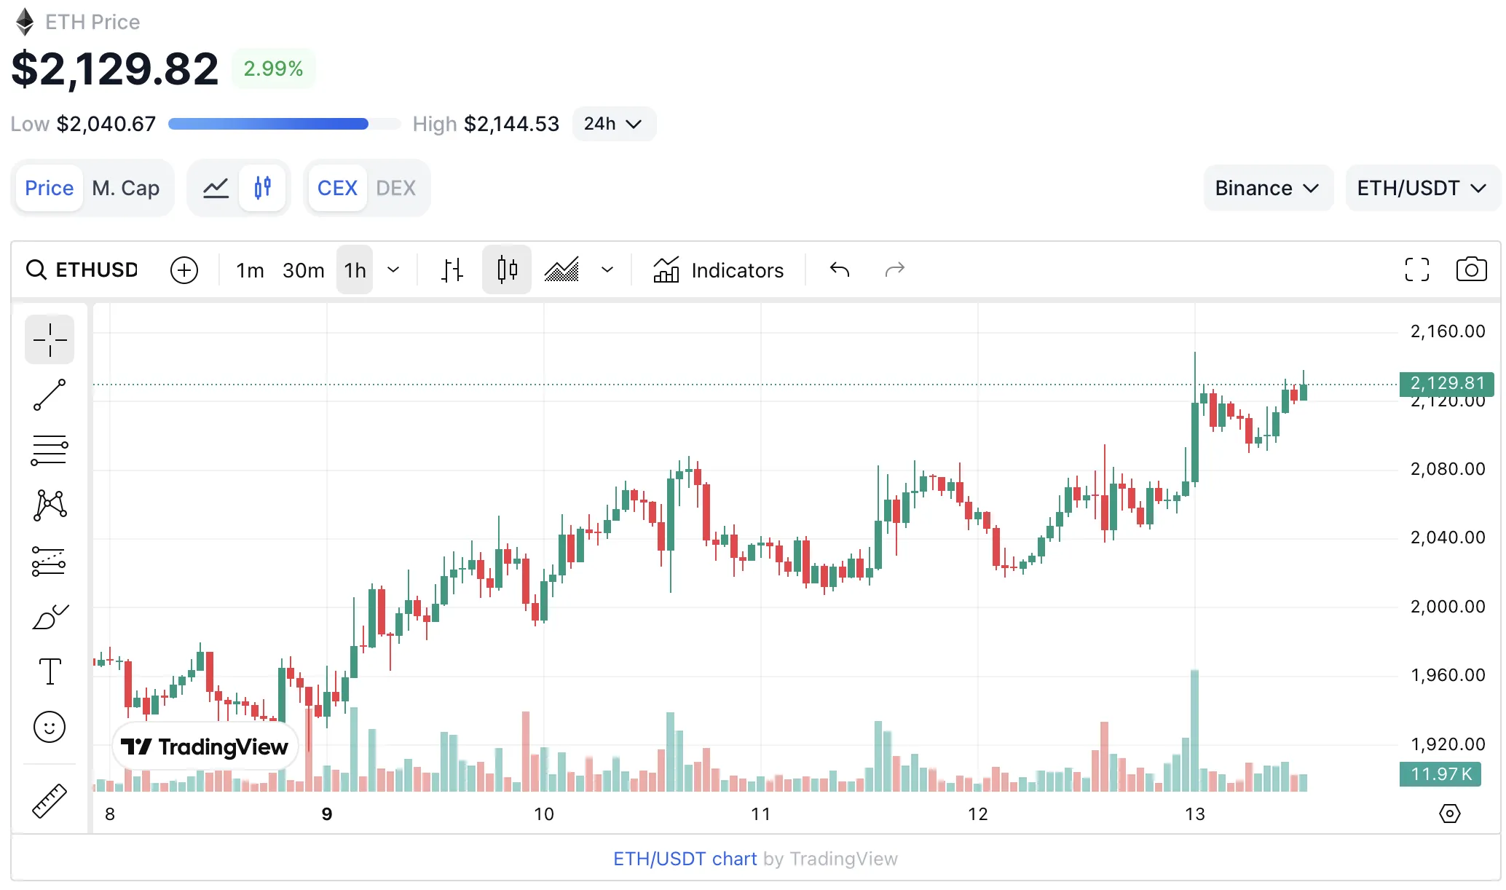Click the daily low-high range bar
1506x890 pixels.
click(x=283, y=124)
